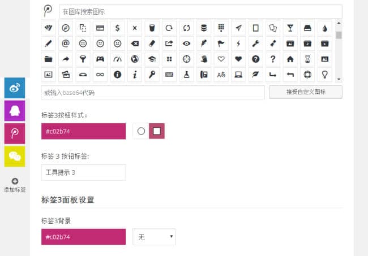Pick the database stack icon

click(204, 28)
